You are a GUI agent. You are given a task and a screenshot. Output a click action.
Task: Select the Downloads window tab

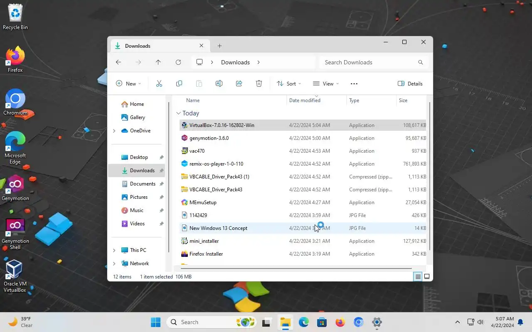[159, 46]
